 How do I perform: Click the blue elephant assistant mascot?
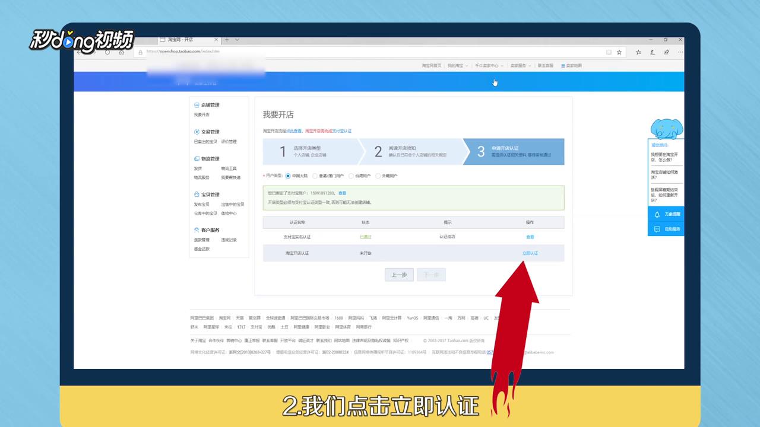666,129
